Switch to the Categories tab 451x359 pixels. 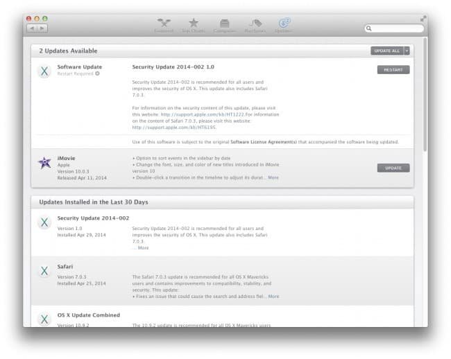[x=225, y=25]
